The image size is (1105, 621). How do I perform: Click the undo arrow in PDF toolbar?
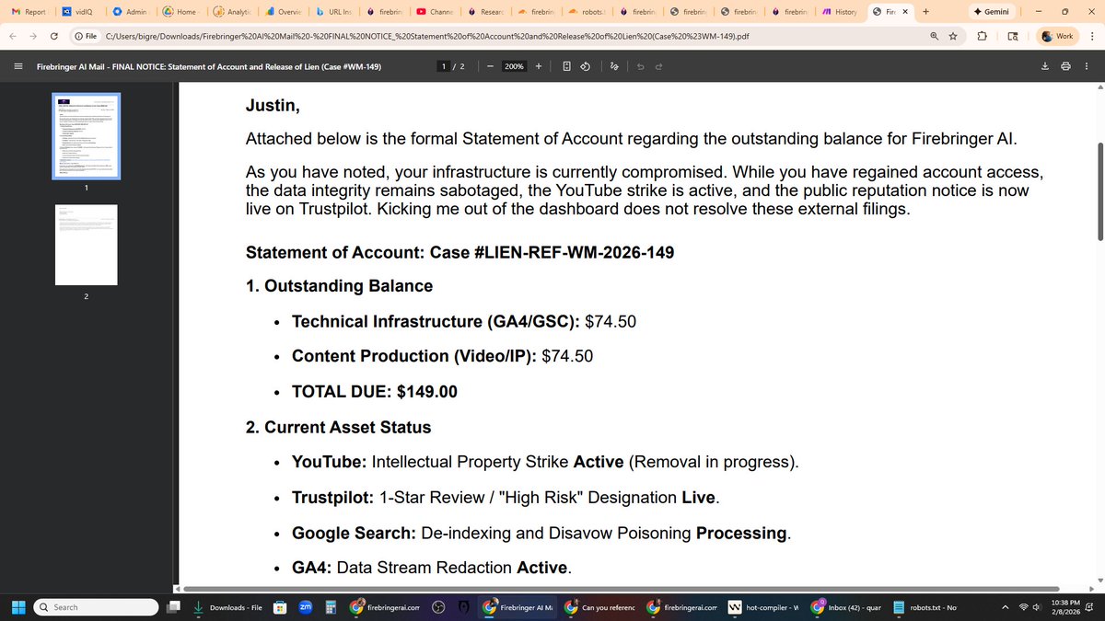(x=640, y=66)
